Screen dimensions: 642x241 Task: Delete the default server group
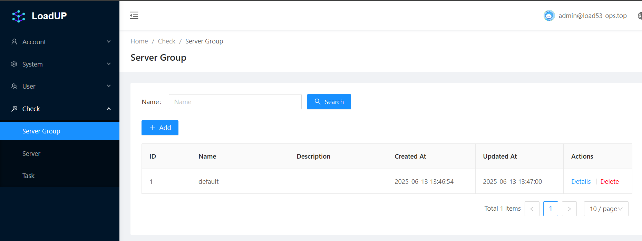pos(609,181)
